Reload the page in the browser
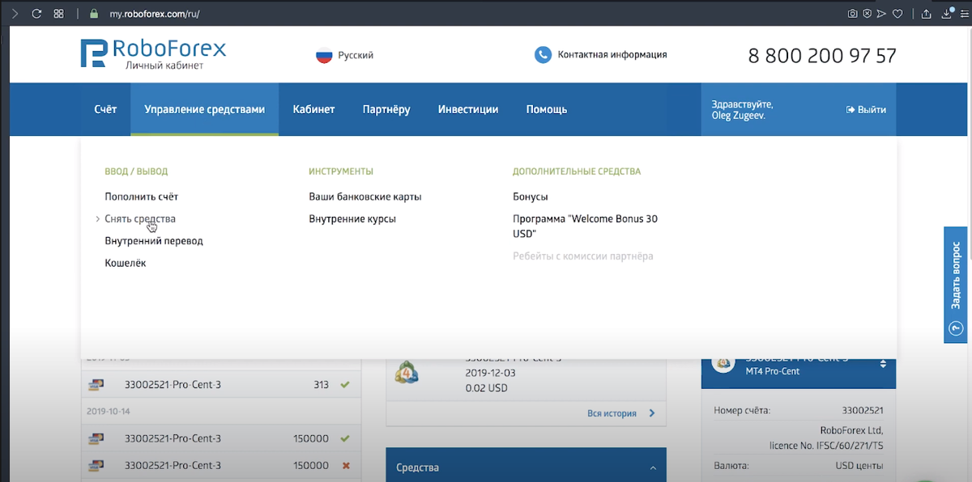The height and width of the screenshot is (482, 972). (36, 14)
